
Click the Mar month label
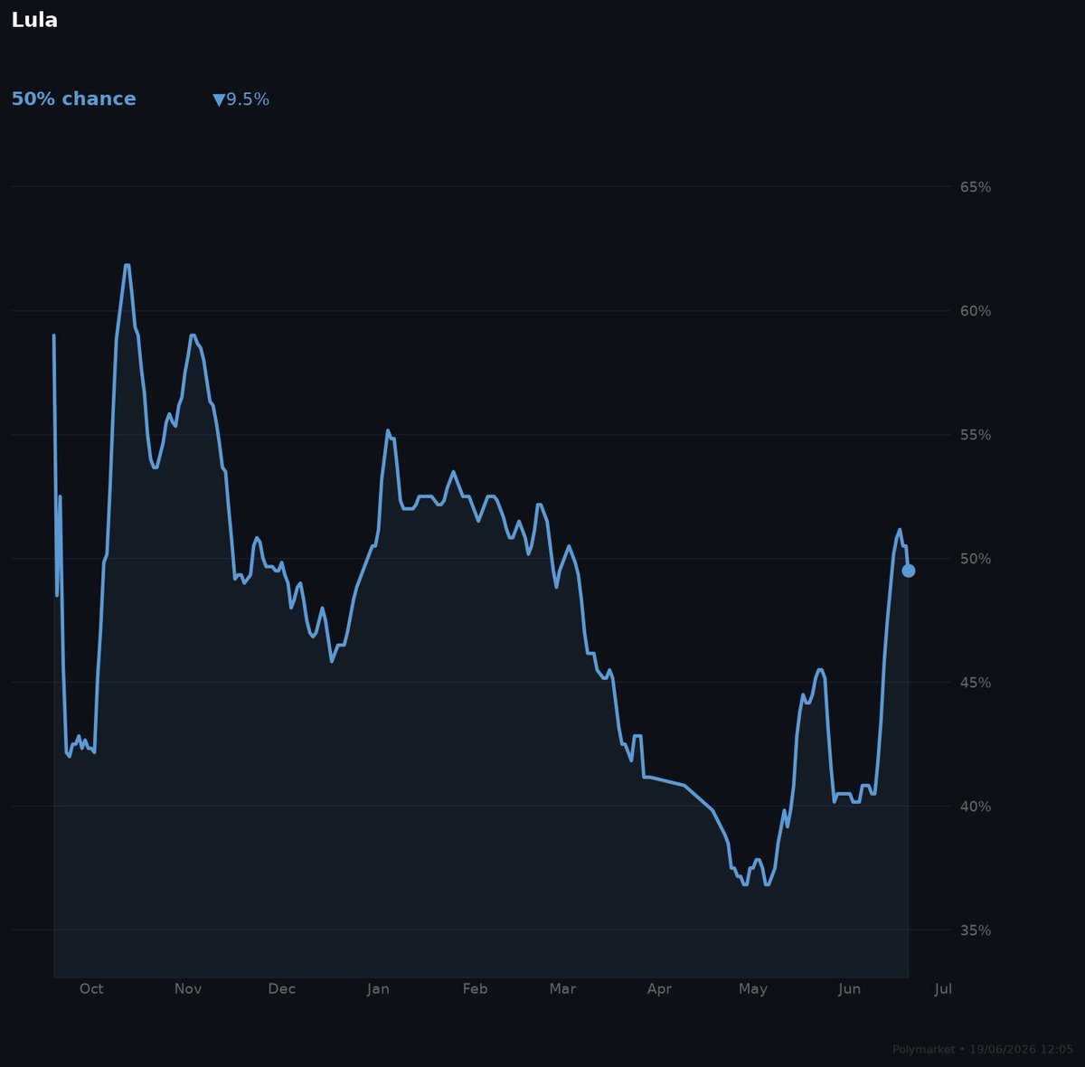tap(562, 989)
